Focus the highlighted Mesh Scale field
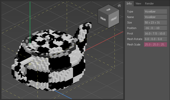This screenshot has width=170, height=100. click(x=155, y=44)
